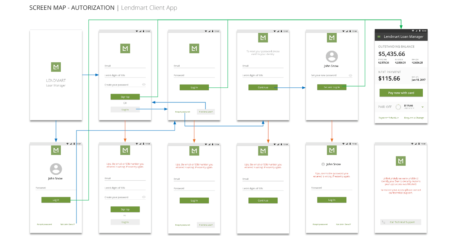Click the large avatar above the plain Password log-in field
The image size is (455, 236).
pos(56,169)
